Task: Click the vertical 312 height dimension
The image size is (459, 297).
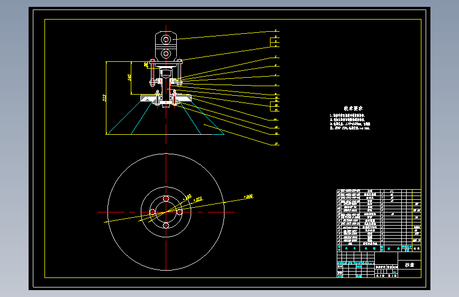Action: point(104,98)
